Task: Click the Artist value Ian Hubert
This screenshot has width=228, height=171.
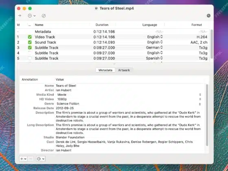Action: click(x=64, y=90)
